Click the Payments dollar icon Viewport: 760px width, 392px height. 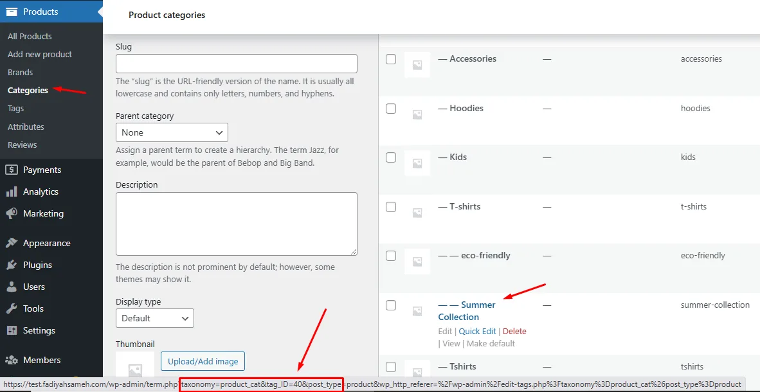12,170
